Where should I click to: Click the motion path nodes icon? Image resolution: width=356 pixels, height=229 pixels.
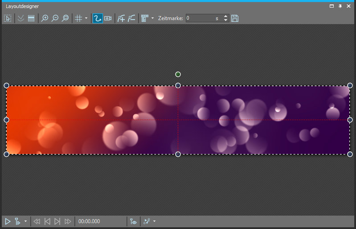(147, 221)
